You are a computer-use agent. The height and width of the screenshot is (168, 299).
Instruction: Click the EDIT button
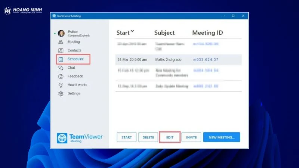point(170,137)
